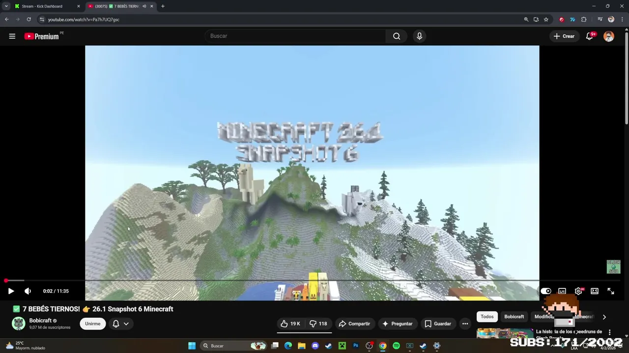This screenshot has height=353, width=629.
Task: Open the Chrome profile avatar
Action: pos(611,20)
